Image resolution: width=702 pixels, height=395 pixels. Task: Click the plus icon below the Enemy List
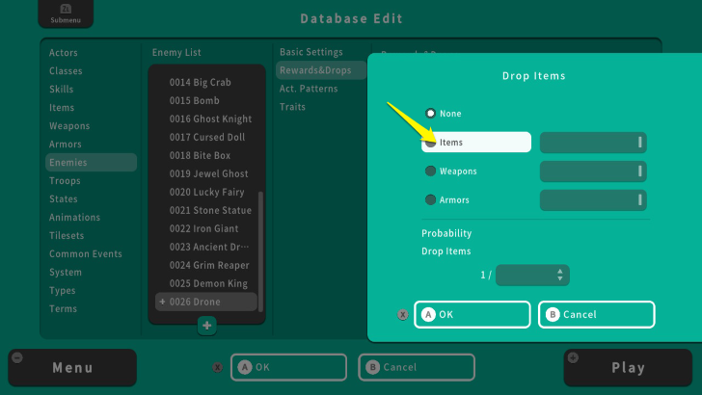click(x=206, y=326)
